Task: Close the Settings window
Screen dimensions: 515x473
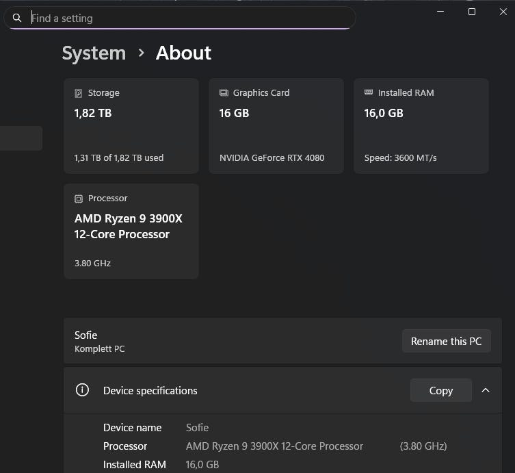Action: [x=503, y=12]
